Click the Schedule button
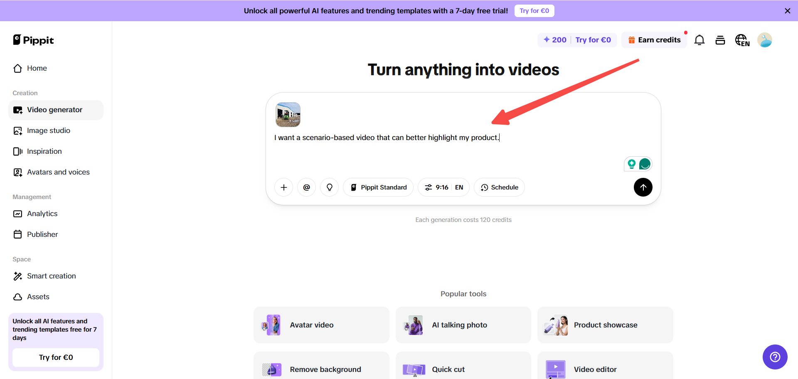The width and height of the screenshot is (798, 379). (x=499, y=187)
